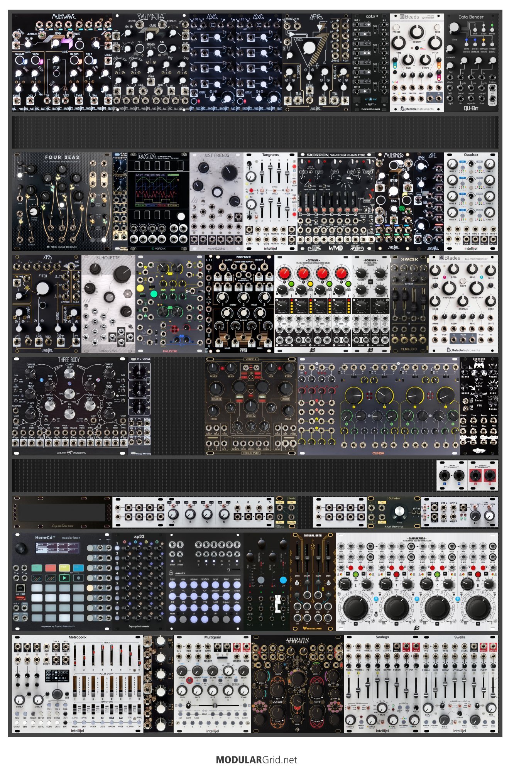
Task: Open the Multigrain module
Action: tap(213, 684)
